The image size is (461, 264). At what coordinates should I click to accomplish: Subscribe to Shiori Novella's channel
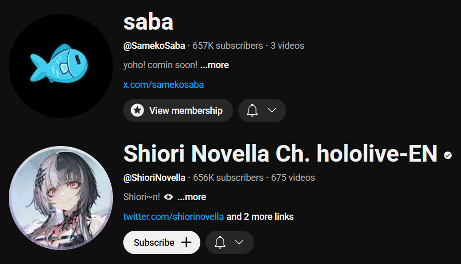[162, 242]
